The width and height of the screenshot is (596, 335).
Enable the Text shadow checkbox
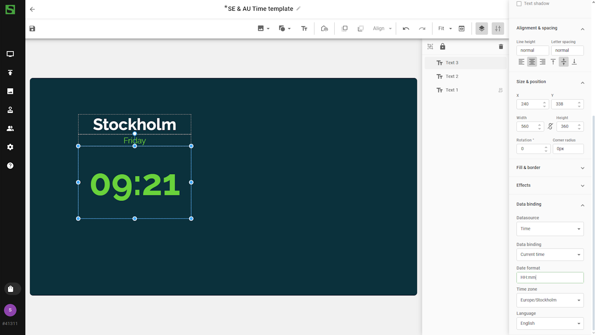point(519,4)
